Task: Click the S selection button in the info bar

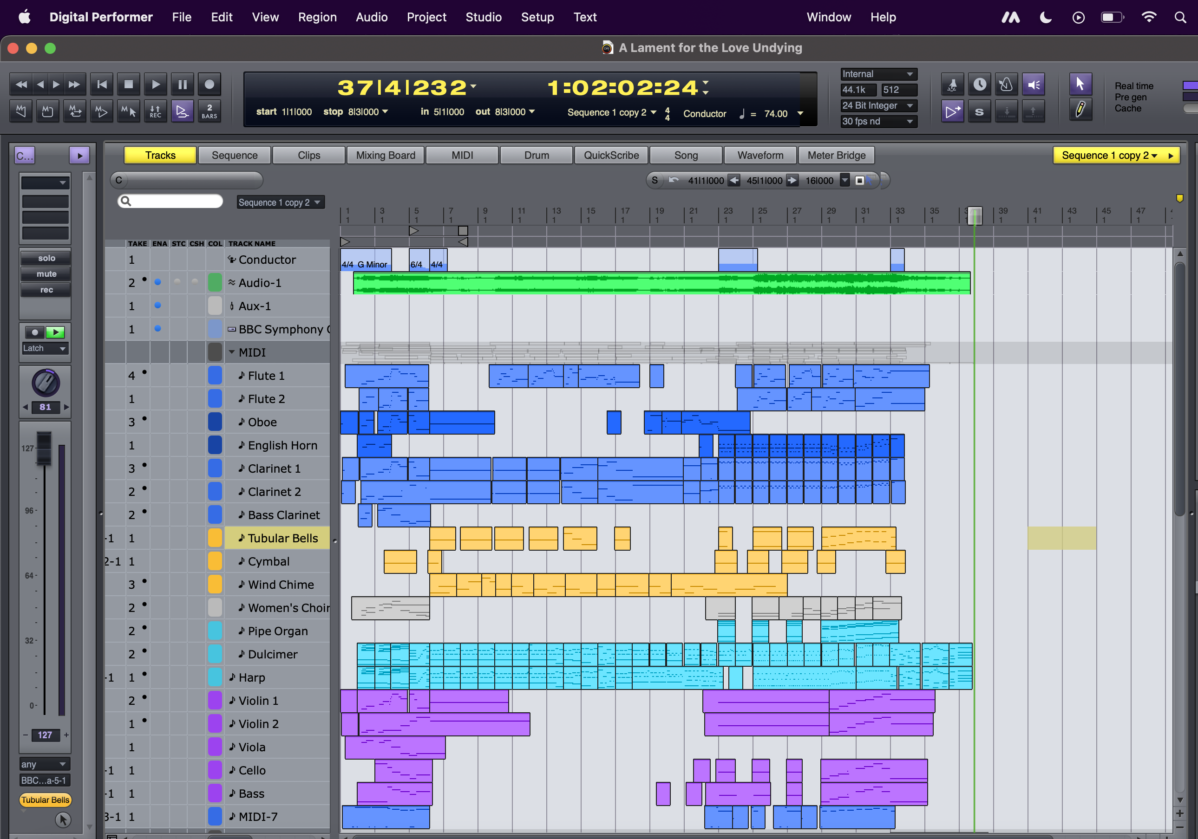Action: 655,181
